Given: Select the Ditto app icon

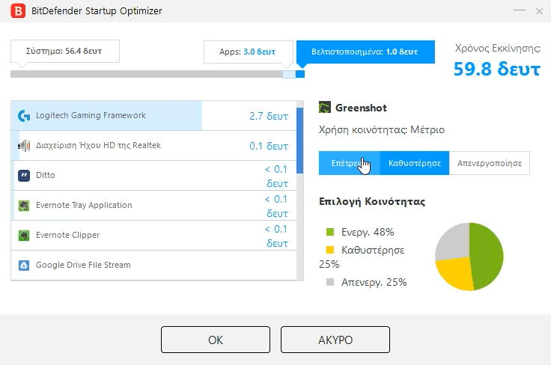Looking at the screenshot, I should tap(24, 176).
